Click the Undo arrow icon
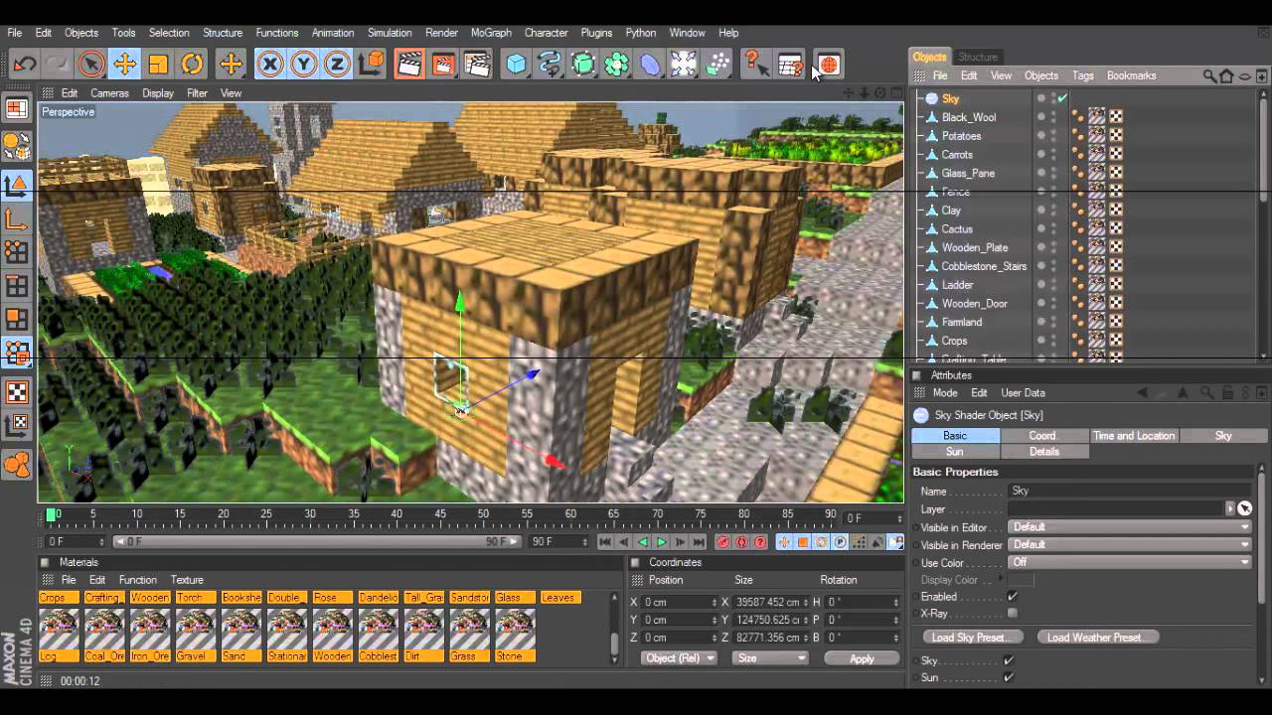 click(x=25, y=65)
